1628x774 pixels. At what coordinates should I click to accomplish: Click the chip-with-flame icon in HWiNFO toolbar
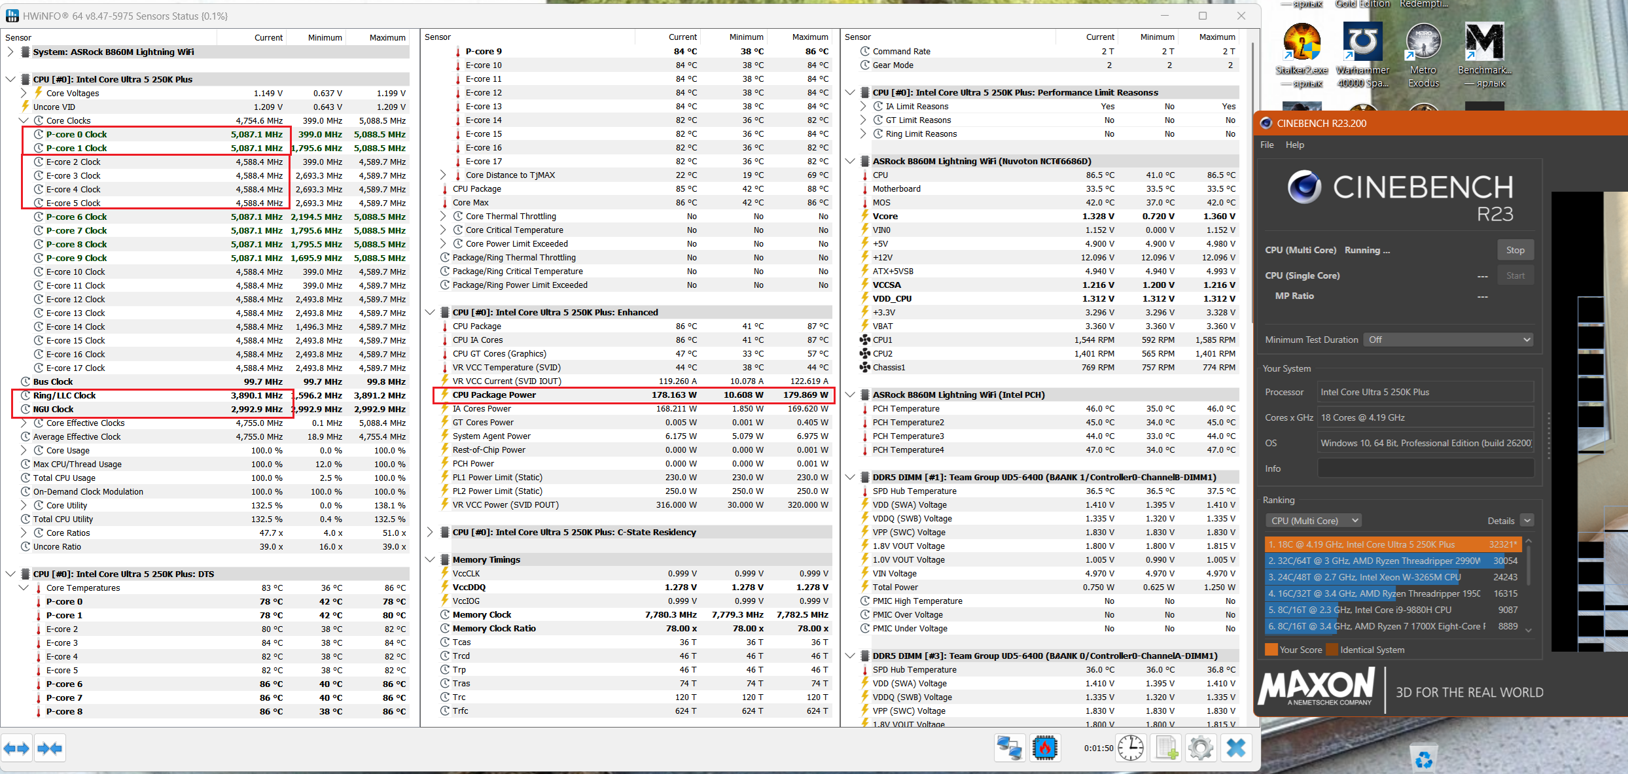click(1044, 748)
